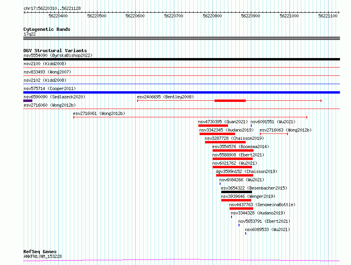The width and height of the screenshot is (351, 265).
Task: Click the nsv3344328 Audano2019 blue marker
Action: coord(232,217)
